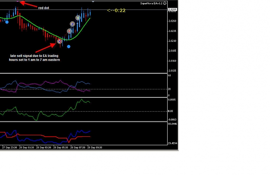This screenshot has width=270, height=175.
Task: Click the SuperNova EA smiley face icon
Action: tap(165, 3)
